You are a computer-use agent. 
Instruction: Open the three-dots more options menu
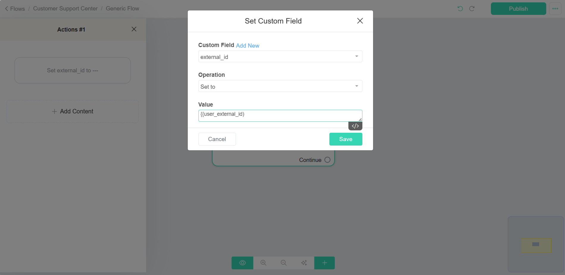point(555,9)
